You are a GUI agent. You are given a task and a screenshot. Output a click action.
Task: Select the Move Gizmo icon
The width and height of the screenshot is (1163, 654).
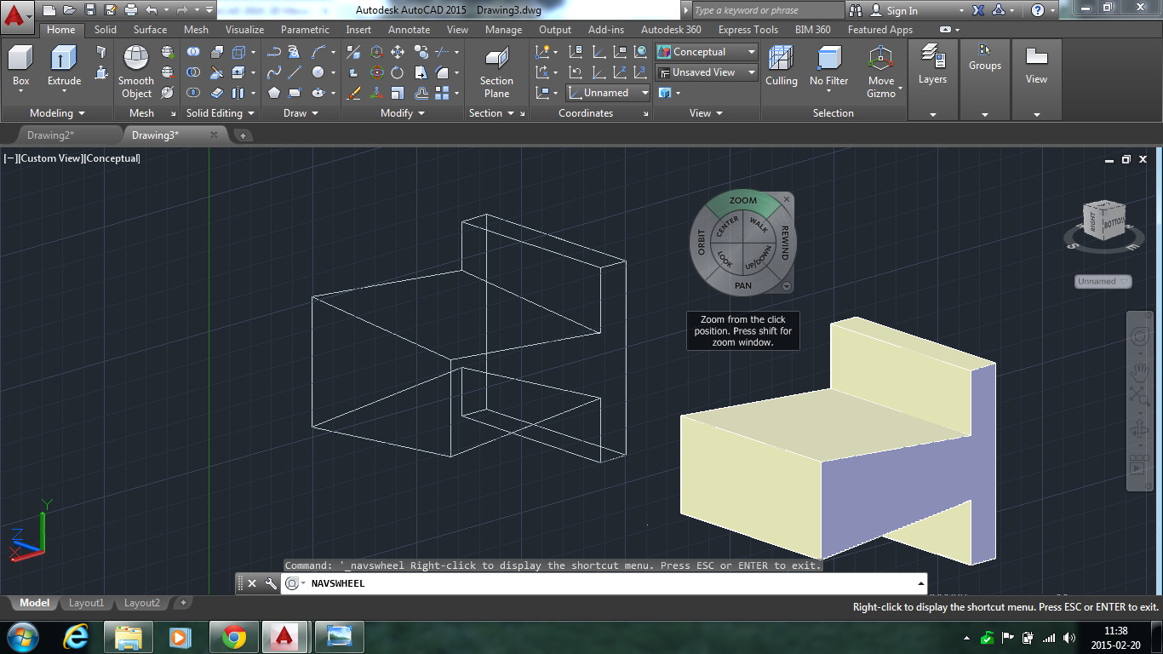coord(880,60)
